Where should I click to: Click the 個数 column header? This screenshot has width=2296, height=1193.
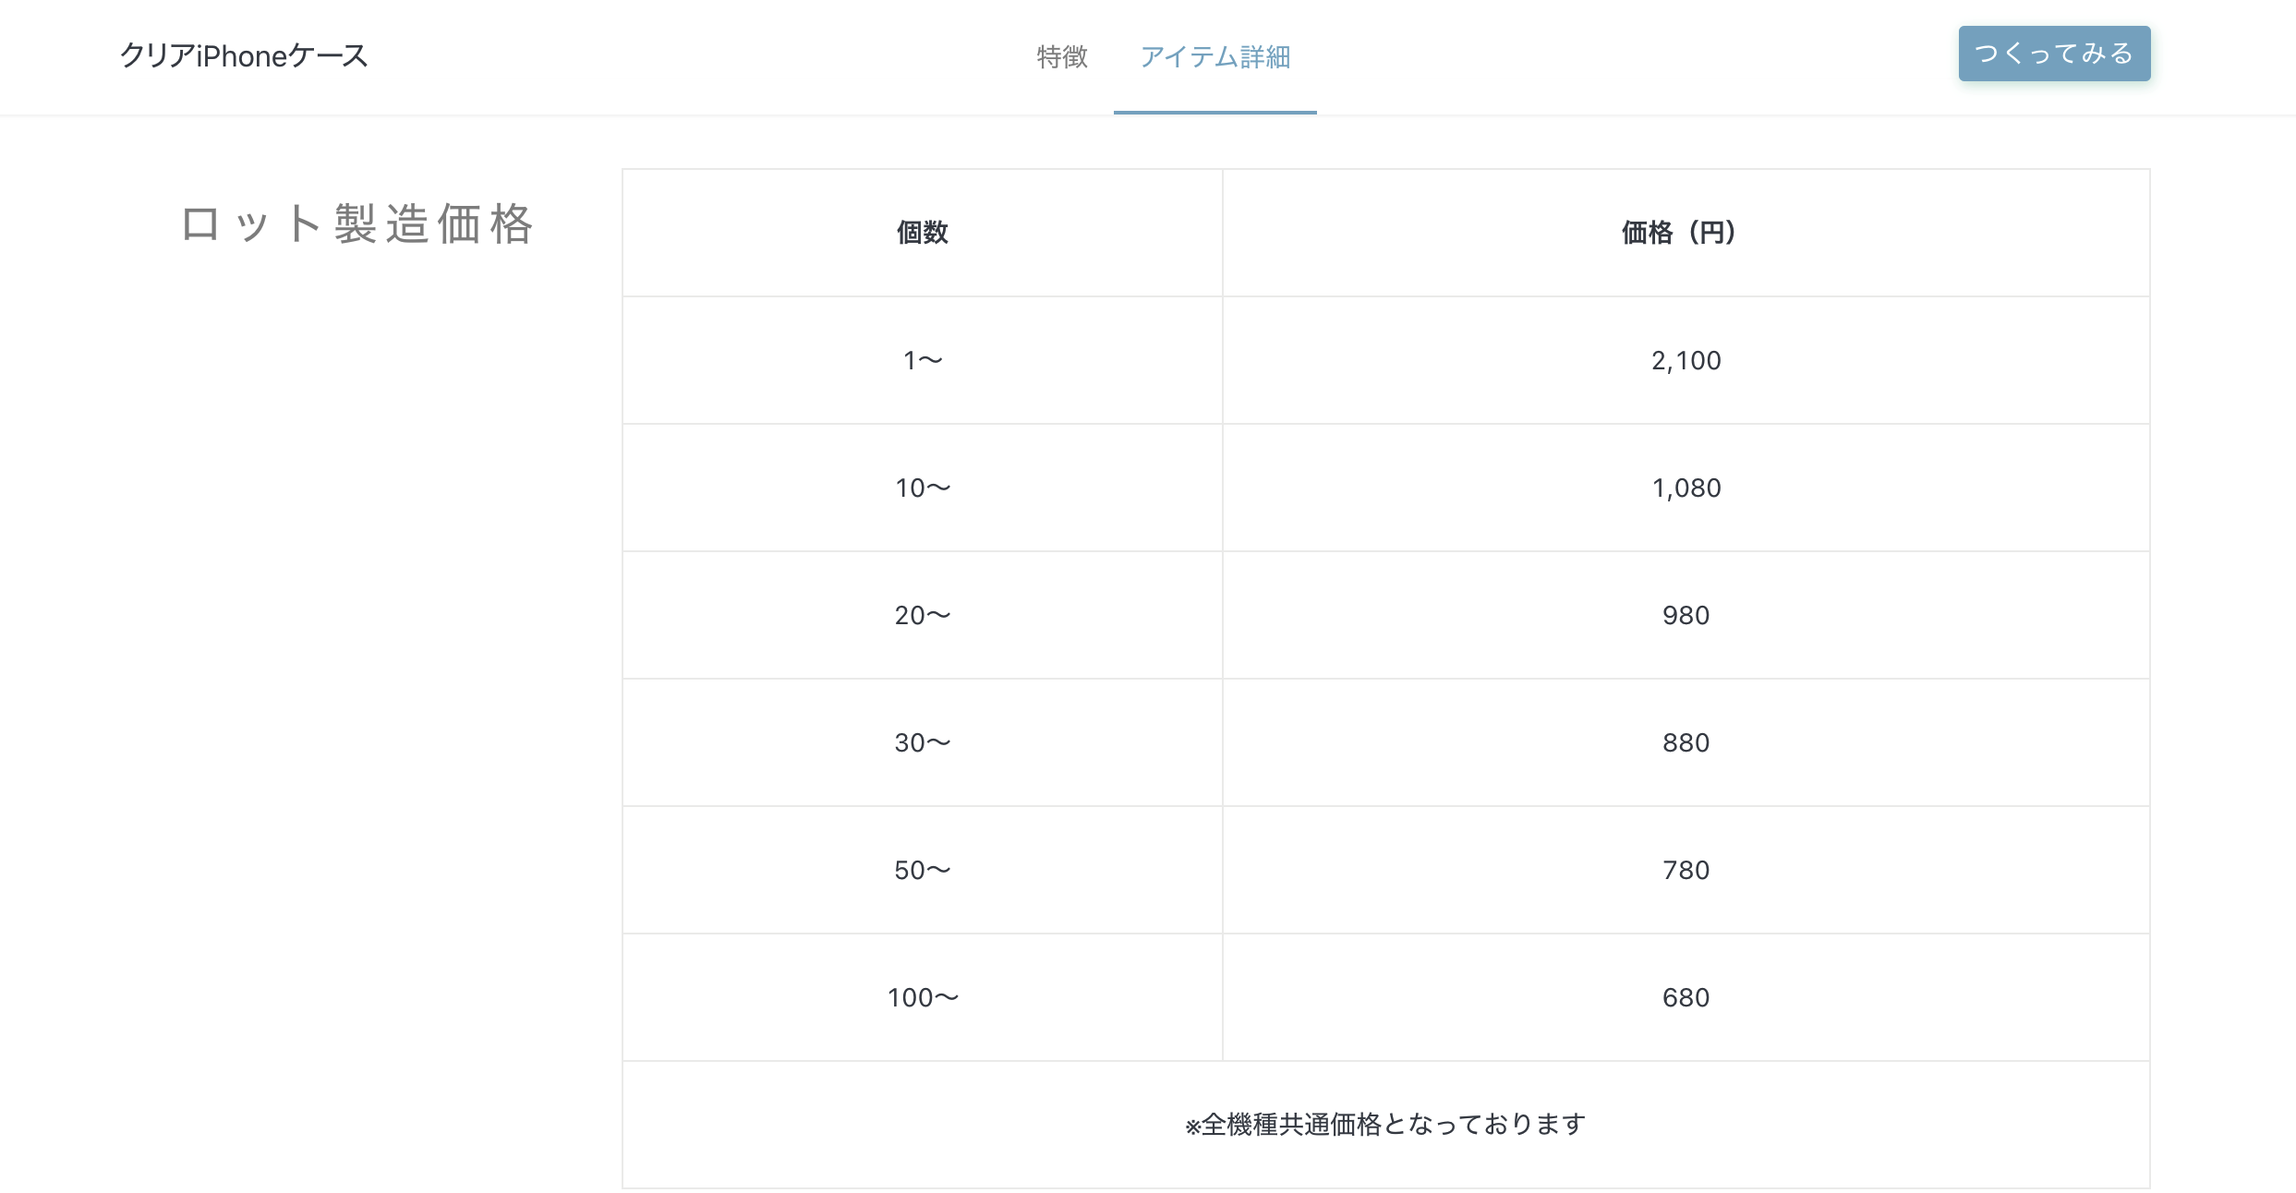coord(923,233)
